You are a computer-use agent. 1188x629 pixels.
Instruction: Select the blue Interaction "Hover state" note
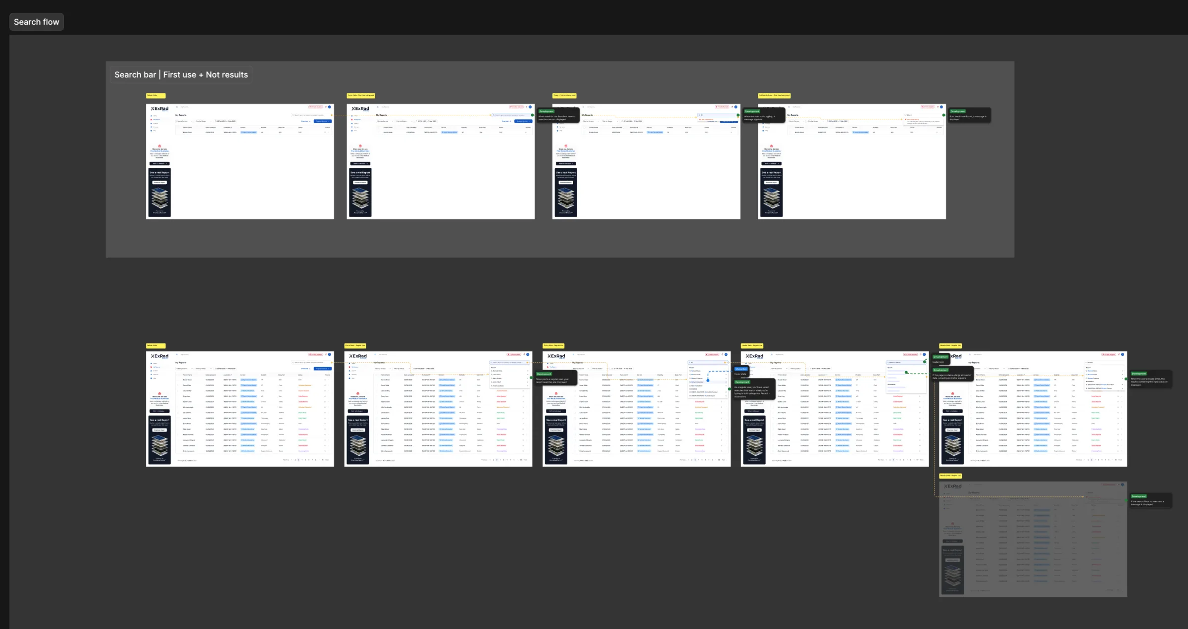point(741,372)
